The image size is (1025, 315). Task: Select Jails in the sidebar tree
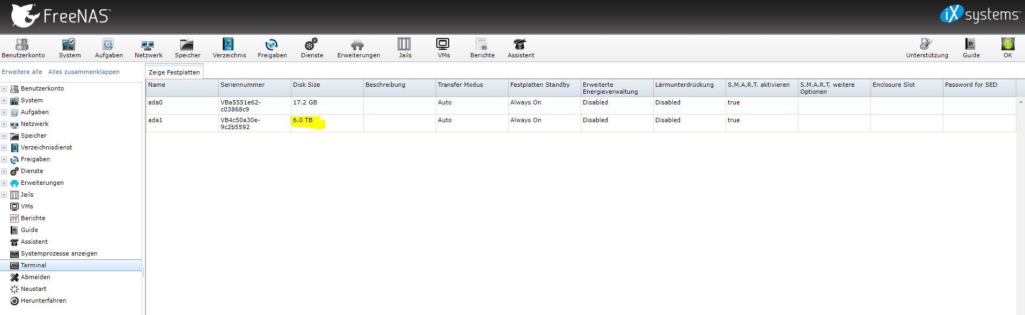27,194
